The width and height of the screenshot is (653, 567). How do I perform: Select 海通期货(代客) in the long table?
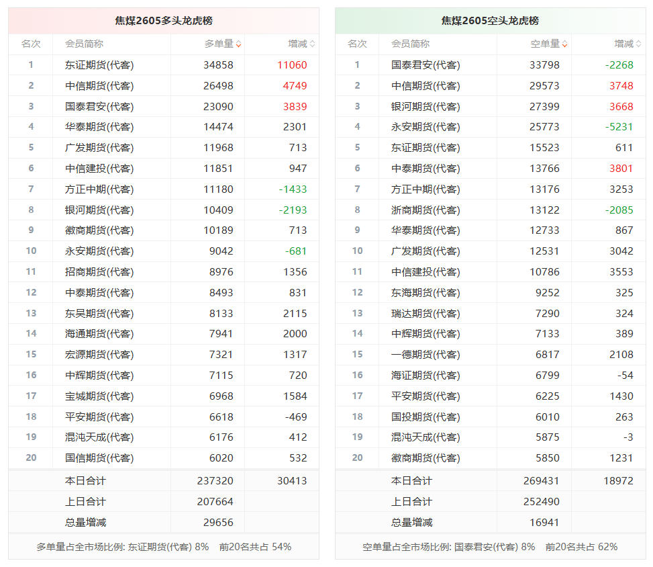99,333
